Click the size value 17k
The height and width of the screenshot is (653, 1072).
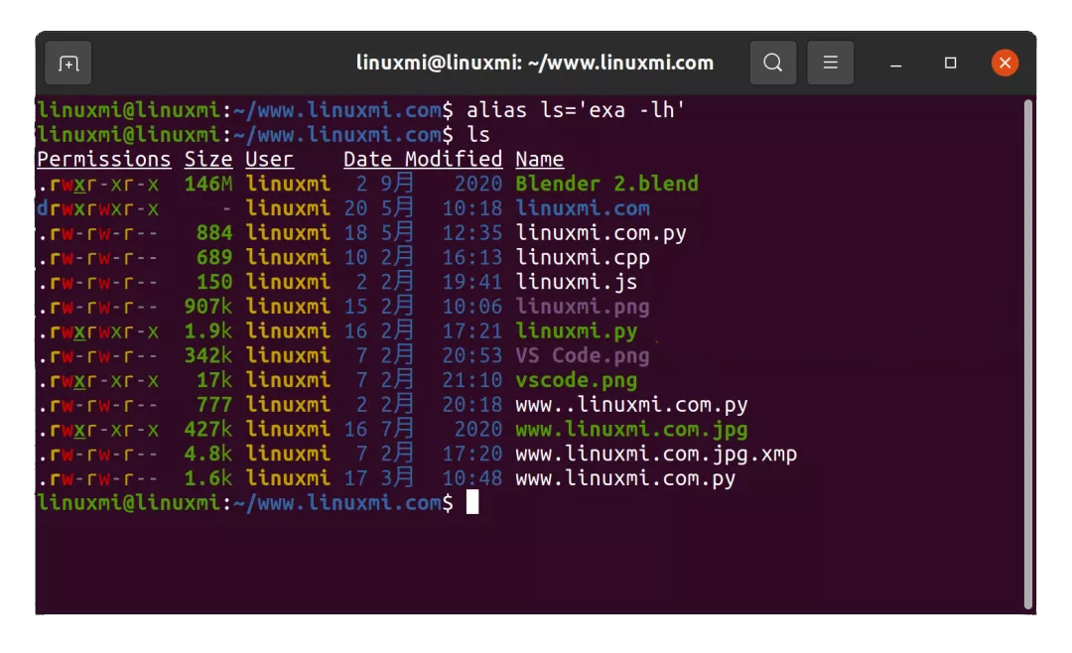[x=214, y=380]
